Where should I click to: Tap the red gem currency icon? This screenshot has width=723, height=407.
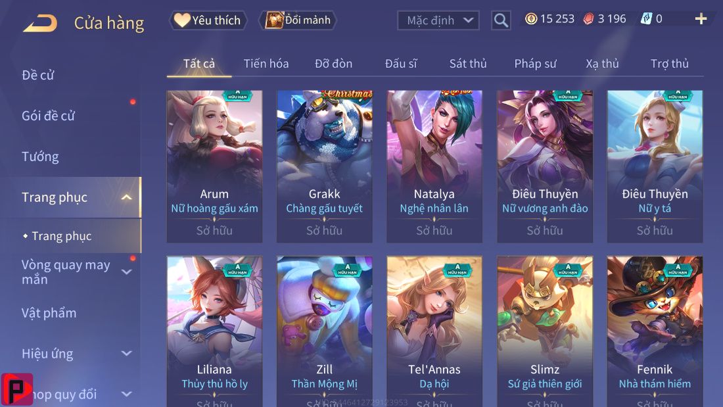pyautogui.click(x=589, y=19)
